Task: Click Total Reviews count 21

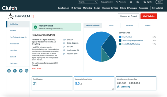Action: coord(35,83)
